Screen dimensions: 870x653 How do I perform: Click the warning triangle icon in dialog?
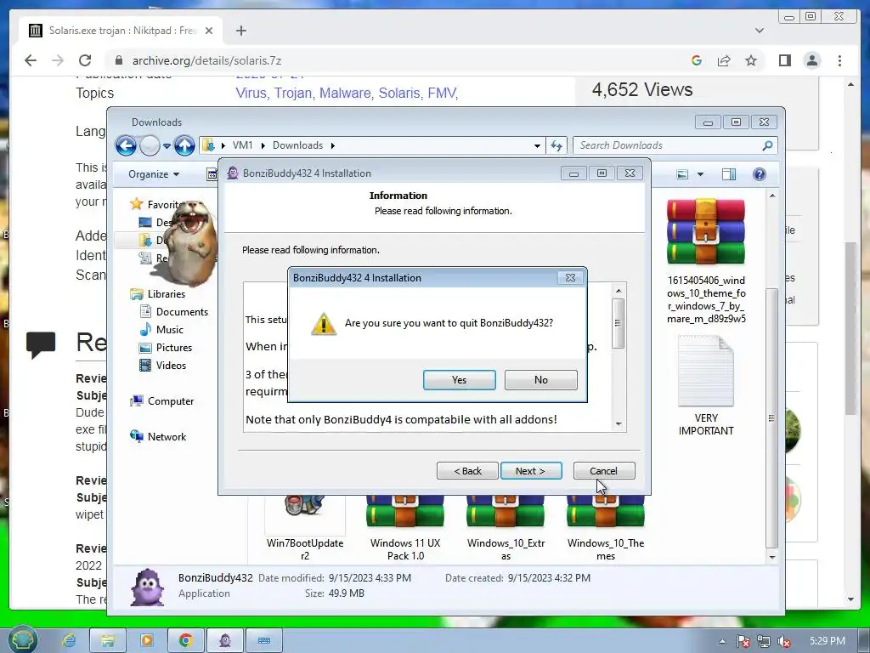[324, 324]
